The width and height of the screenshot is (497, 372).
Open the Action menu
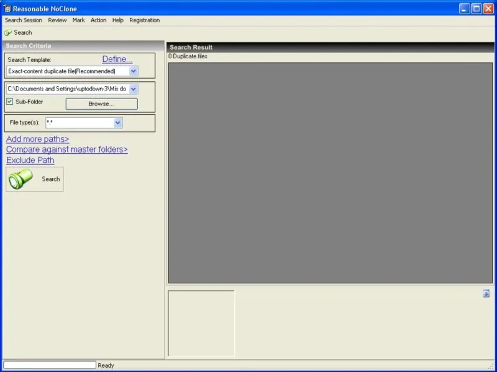coord(98,20)
